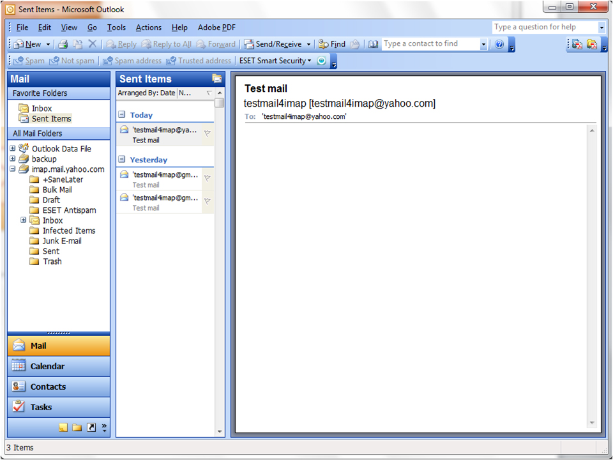Click the Find button
The image size is (613, 460).
pyautogui.click(x=332, y=44)
